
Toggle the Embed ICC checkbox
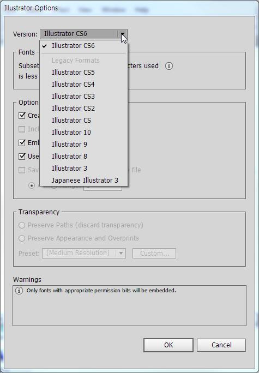(22, 143)
